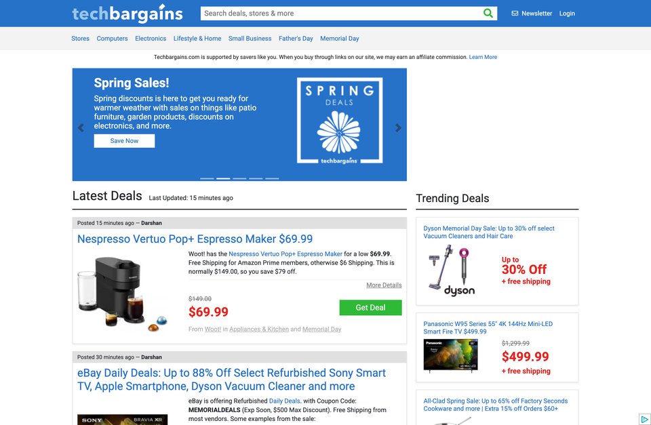Open the Computers menu item
This screenshot has width=651, height=425.
coord(112,38)
